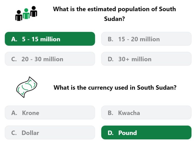Click the letter C beside Dollar
The image size is (194, 144).
click(x=14, y=133)
